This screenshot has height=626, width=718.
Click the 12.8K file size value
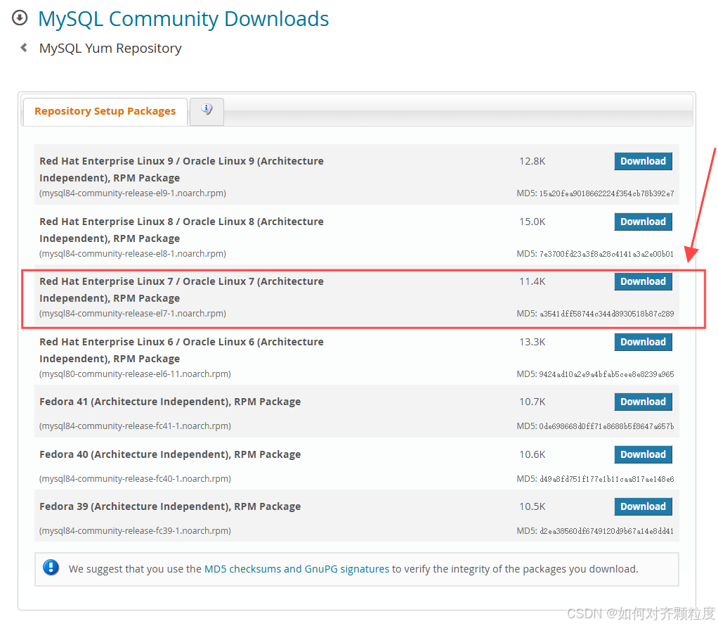point(532,161)
